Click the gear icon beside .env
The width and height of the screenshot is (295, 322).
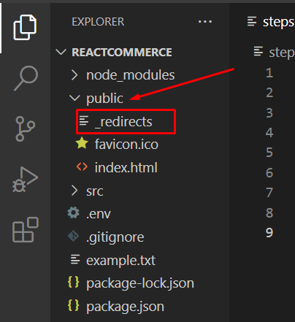click(73, 213)
